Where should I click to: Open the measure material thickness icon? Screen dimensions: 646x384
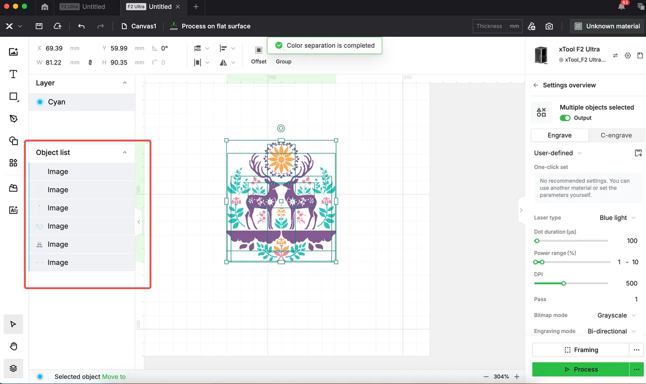[x=531, y=26]
